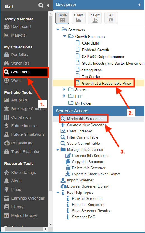The width and height of the screenshot is (145, 233).
Task: Expand the ETF folder
Action: [x=64, y=96]
